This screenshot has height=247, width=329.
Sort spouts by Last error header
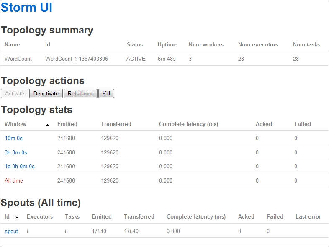(x=308, y=216)
